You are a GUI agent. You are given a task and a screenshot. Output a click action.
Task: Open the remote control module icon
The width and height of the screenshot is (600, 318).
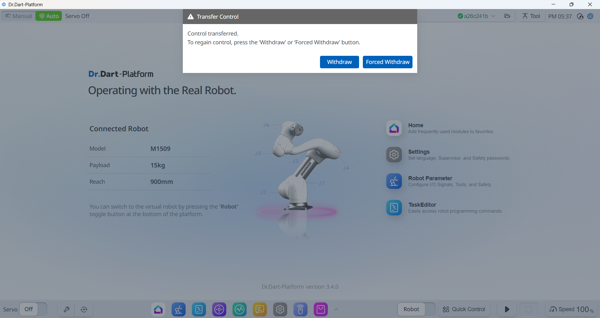pos(300,309)
